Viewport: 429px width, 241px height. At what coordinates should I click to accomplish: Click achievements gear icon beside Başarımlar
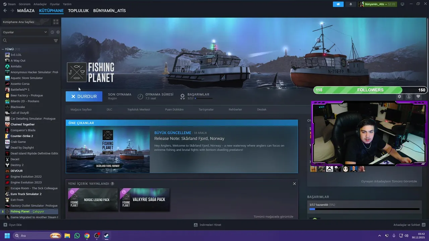point(182,96)
